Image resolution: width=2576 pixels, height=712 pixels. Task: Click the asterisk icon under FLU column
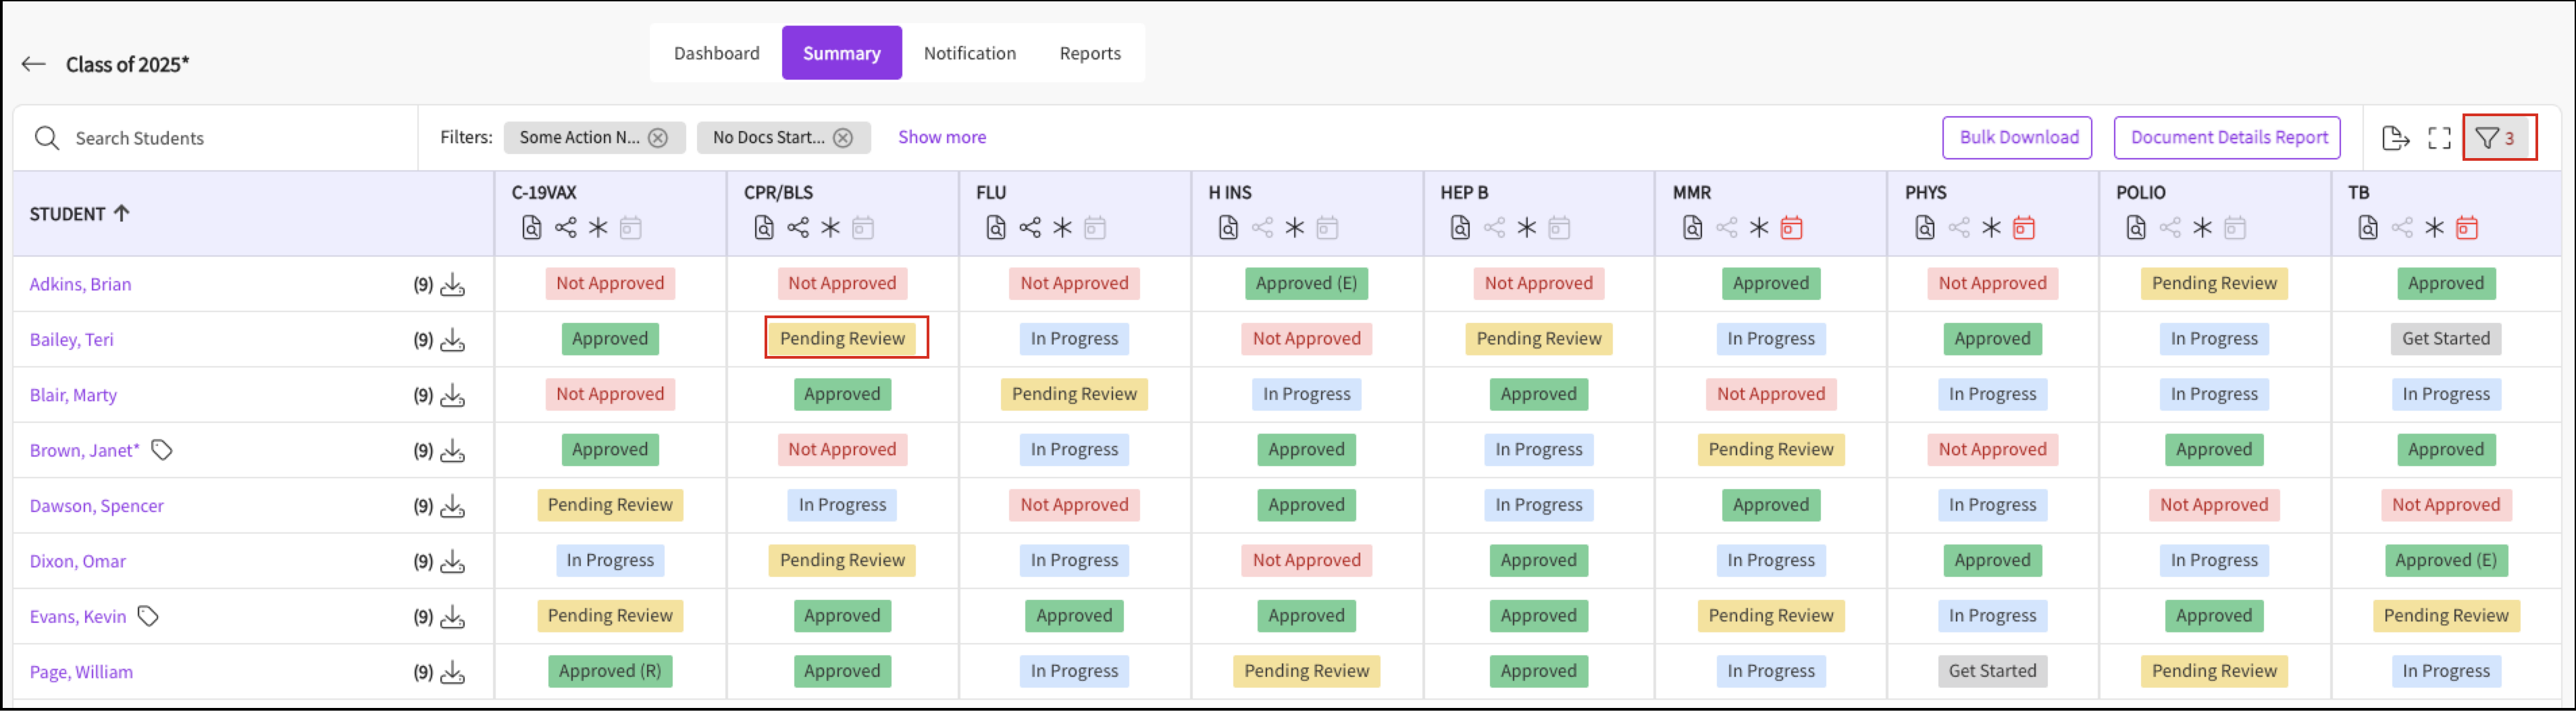[x=1062, y=228]
